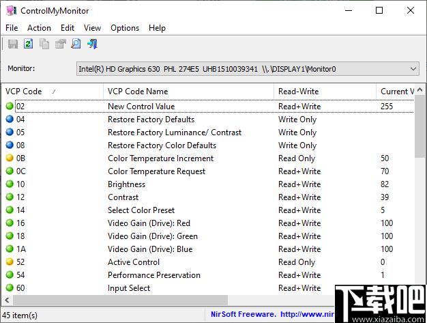427x323 pixels.
Task: Click the vertical scrollbar thumb
Action: coord(419,126)
